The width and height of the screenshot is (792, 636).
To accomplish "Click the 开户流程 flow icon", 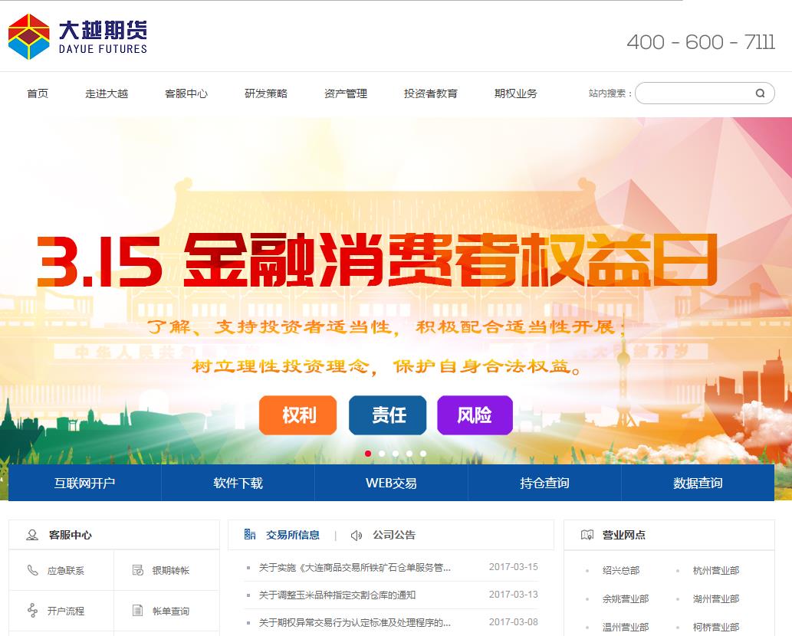I will 32,610.
